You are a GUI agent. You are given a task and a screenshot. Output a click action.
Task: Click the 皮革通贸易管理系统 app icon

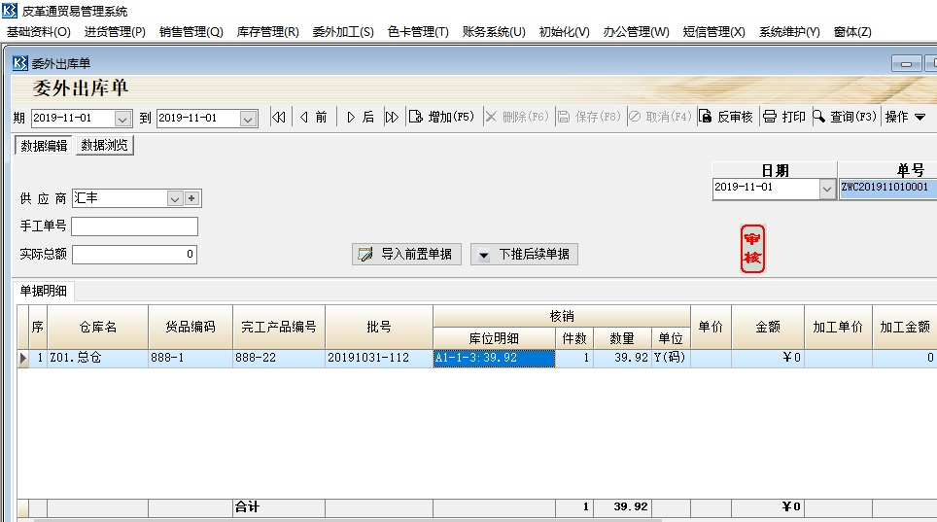pyautogui.click(x=10, y=10)
